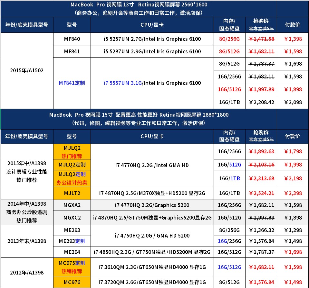Screen dimensions: 309x288
Task: Click the struck-through price ¥2,524.21
Action: [261, 193]
